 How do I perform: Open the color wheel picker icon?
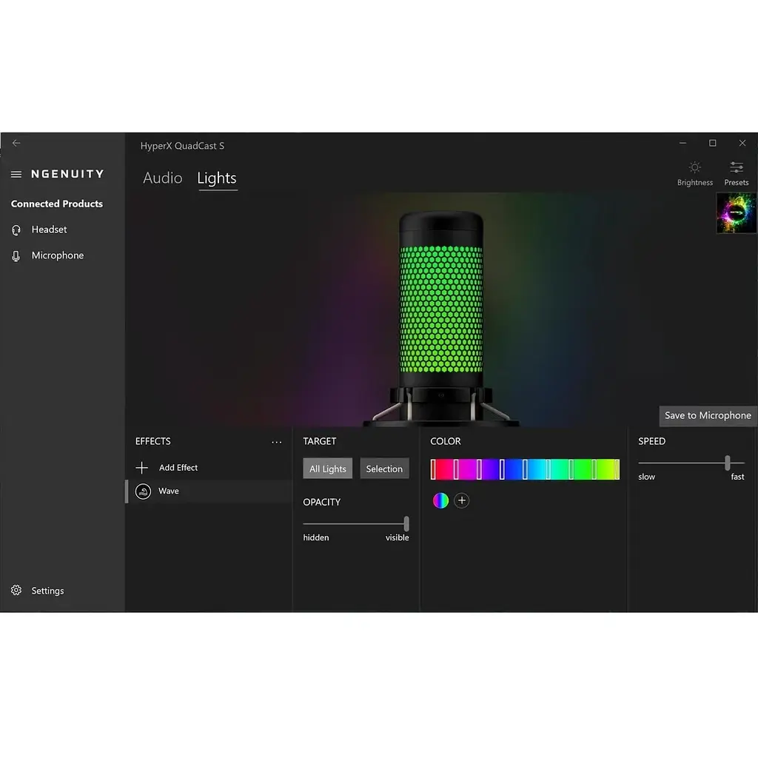(440, 500)
